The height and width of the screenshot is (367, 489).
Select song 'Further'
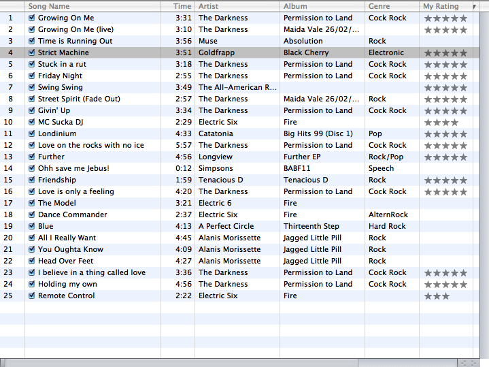(51, 157)
